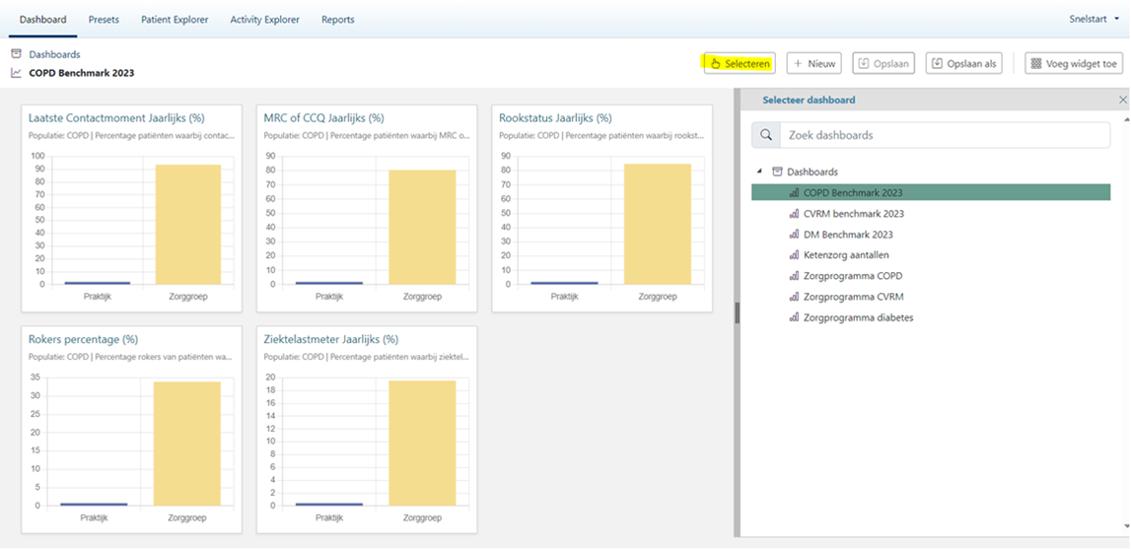Select Zorgprogramma diabetes dashboard
This screenshot has height=549, width=1131.
(858, 317)
